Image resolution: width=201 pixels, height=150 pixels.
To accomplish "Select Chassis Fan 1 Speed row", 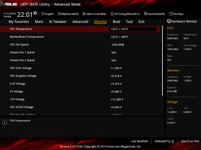I will point(80,52).
